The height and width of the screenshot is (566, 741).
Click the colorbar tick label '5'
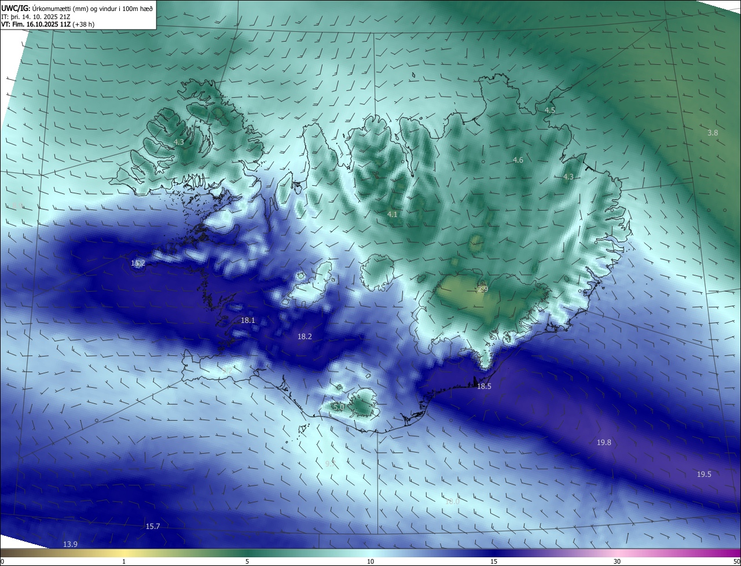pyautogui.click(x=247, y=561)
